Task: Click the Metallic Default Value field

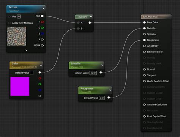Action: pyautogui.click(x=93, y=73)
